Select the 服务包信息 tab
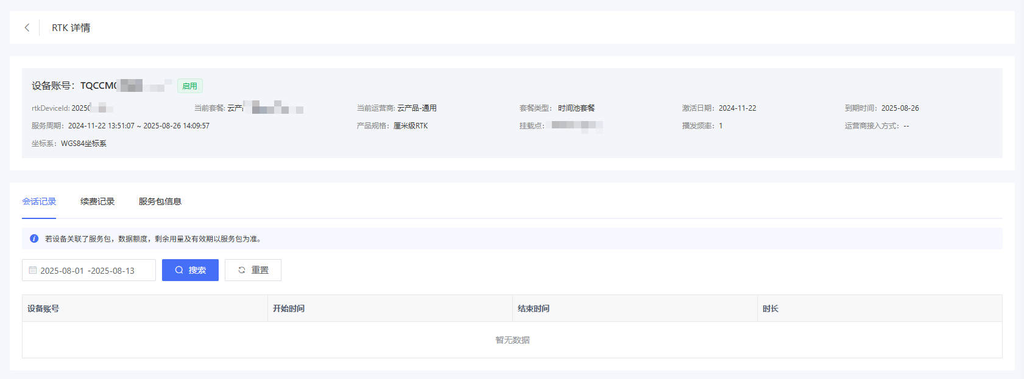The image size is (1024, 379). click(x=160, y=201)
